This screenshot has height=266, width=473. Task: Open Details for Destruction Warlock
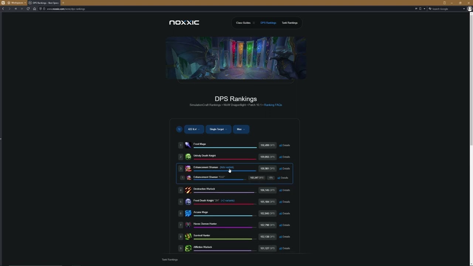285,190
